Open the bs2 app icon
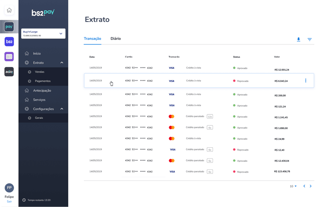The height and width of the screenshot is (207, 332). click(x=9, y=42)
